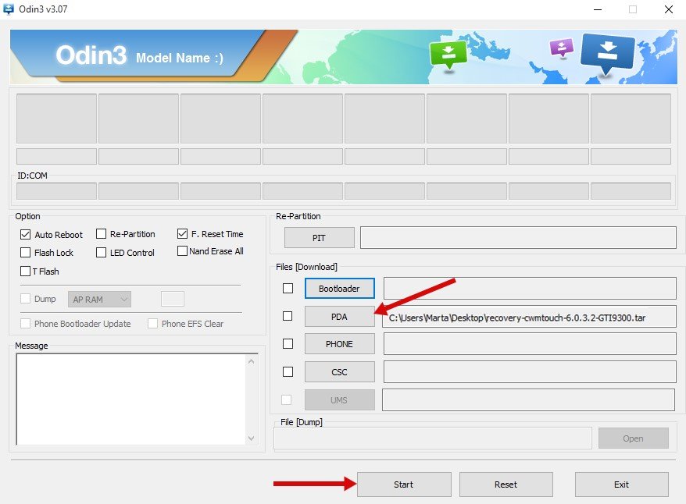Click the Bootloader file path field
Viewport: 686px width, 504px height.
point(530,288)
